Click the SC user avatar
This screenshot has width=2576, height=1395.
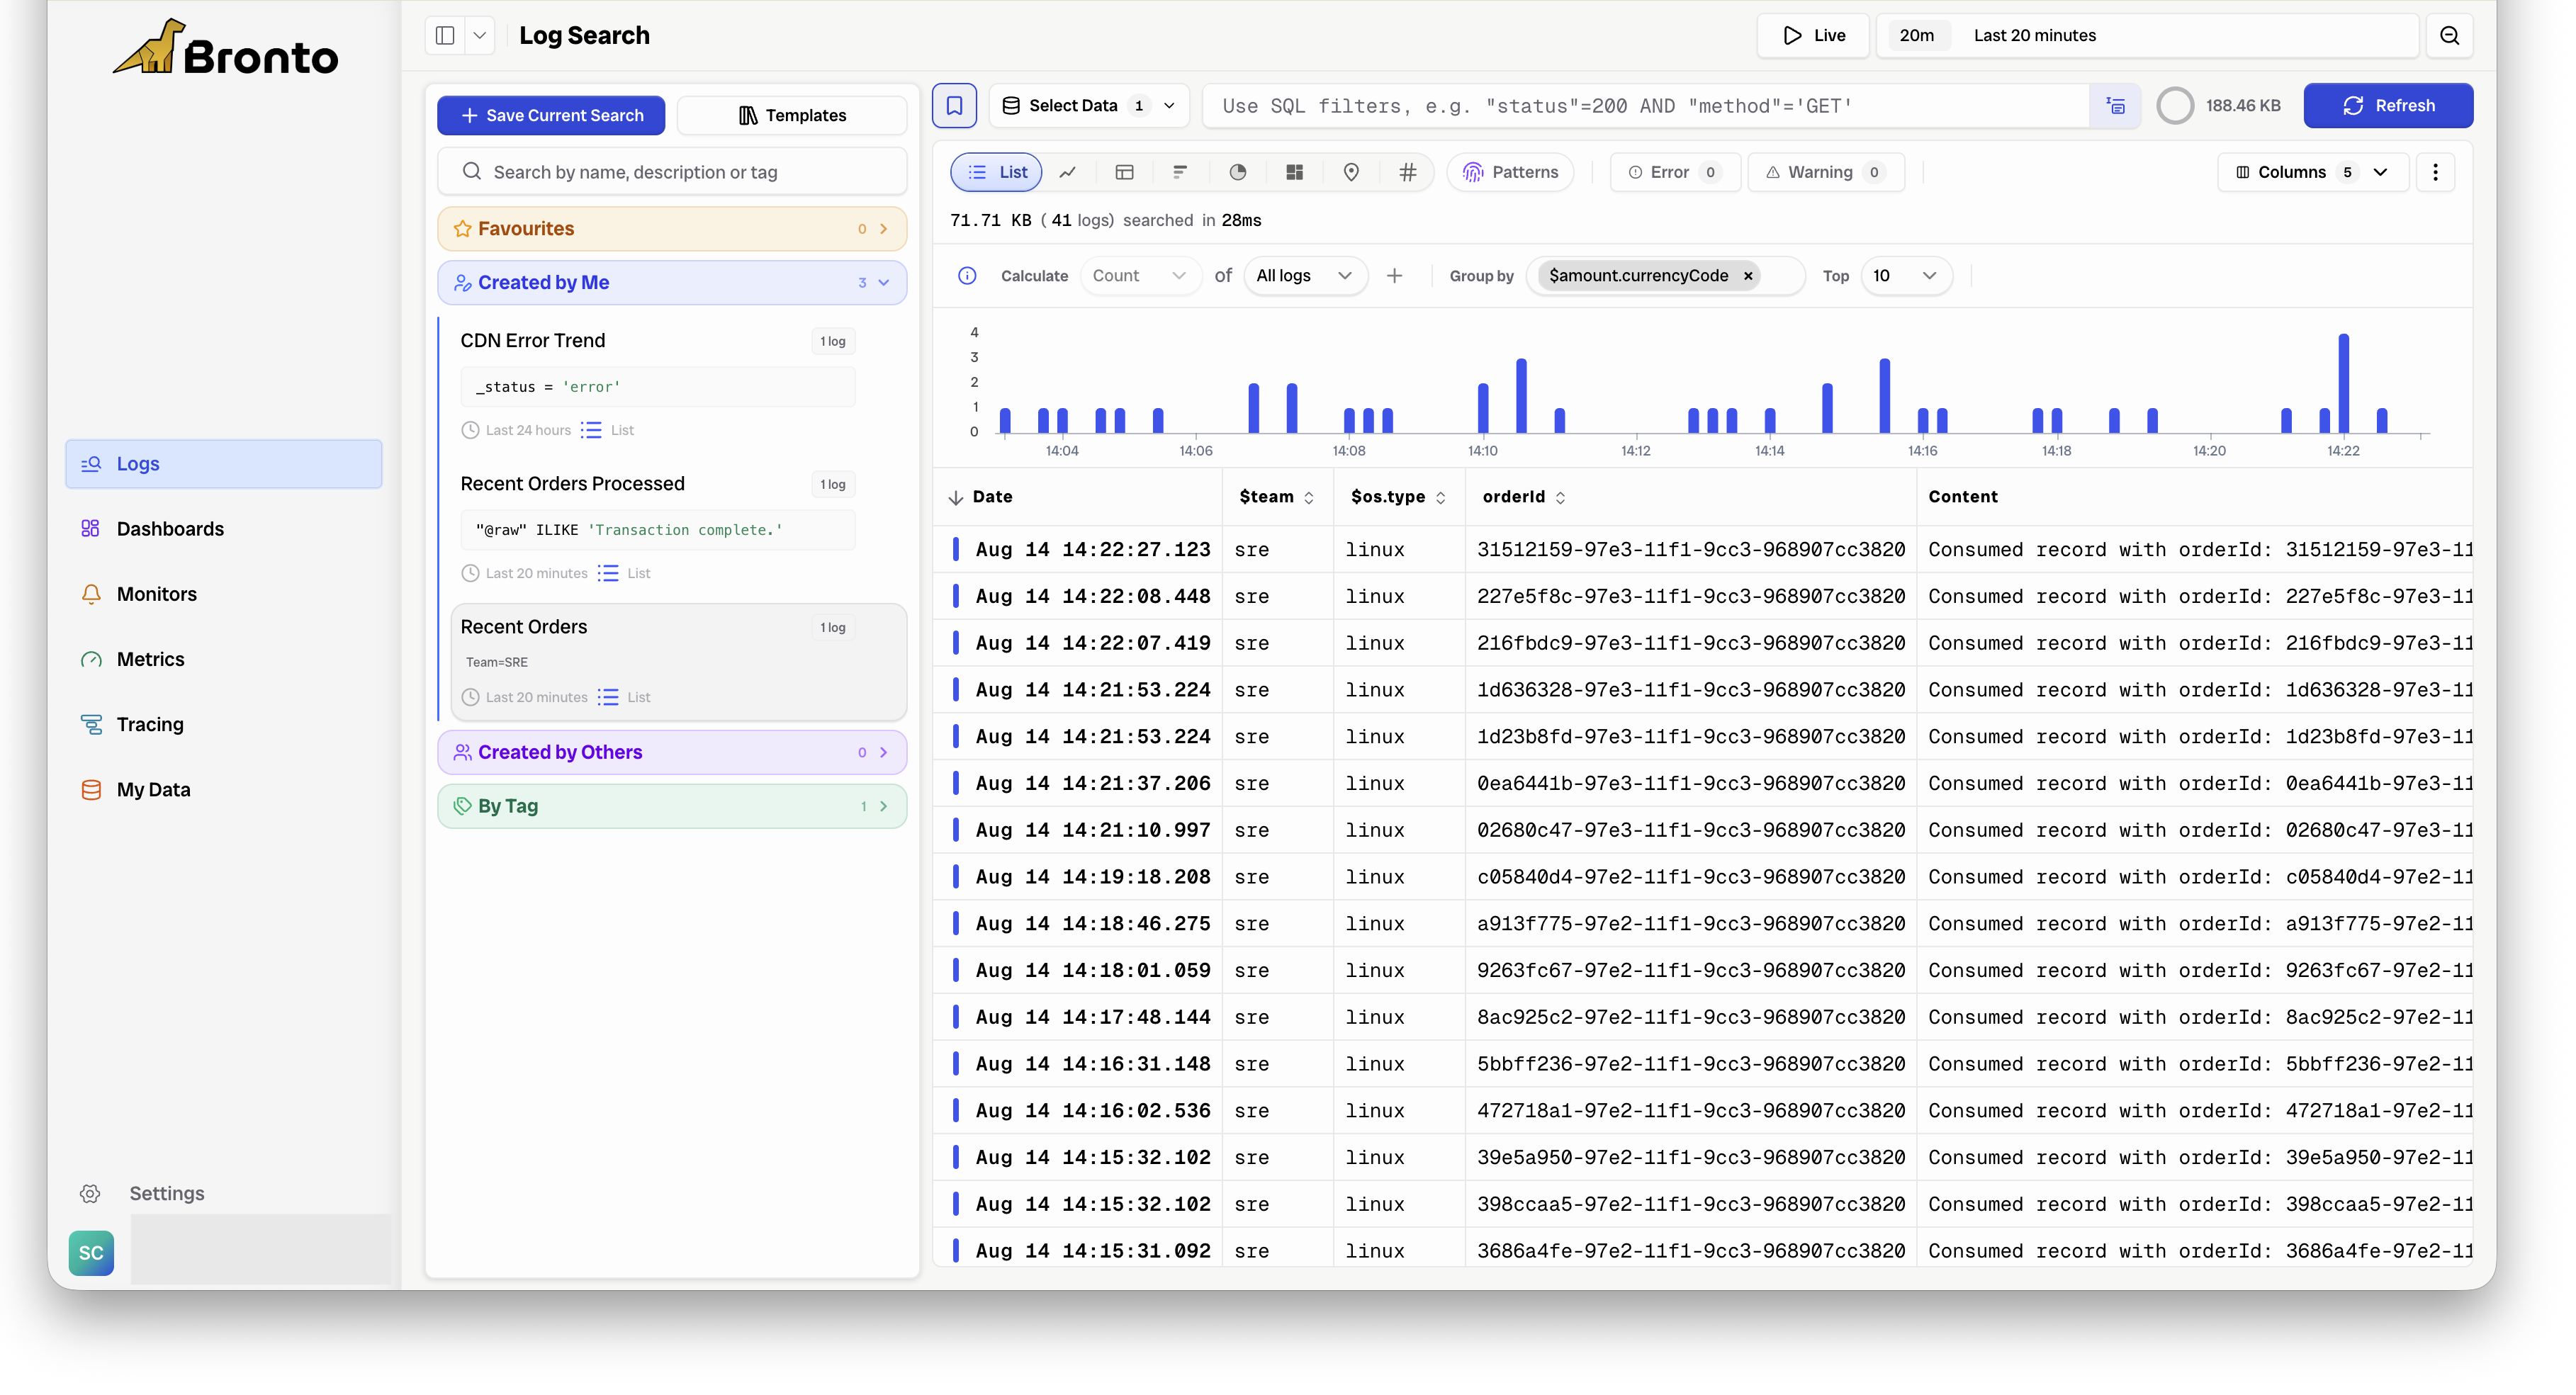[91, 1253]
